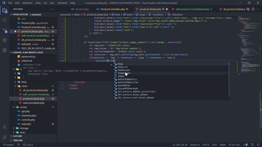Click the Blade language mode selector
262x147 pixels.
tap(223, 145)
